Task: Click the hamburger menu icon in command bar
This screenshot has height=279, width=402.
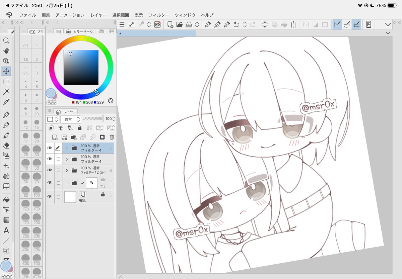Action: 122,24
